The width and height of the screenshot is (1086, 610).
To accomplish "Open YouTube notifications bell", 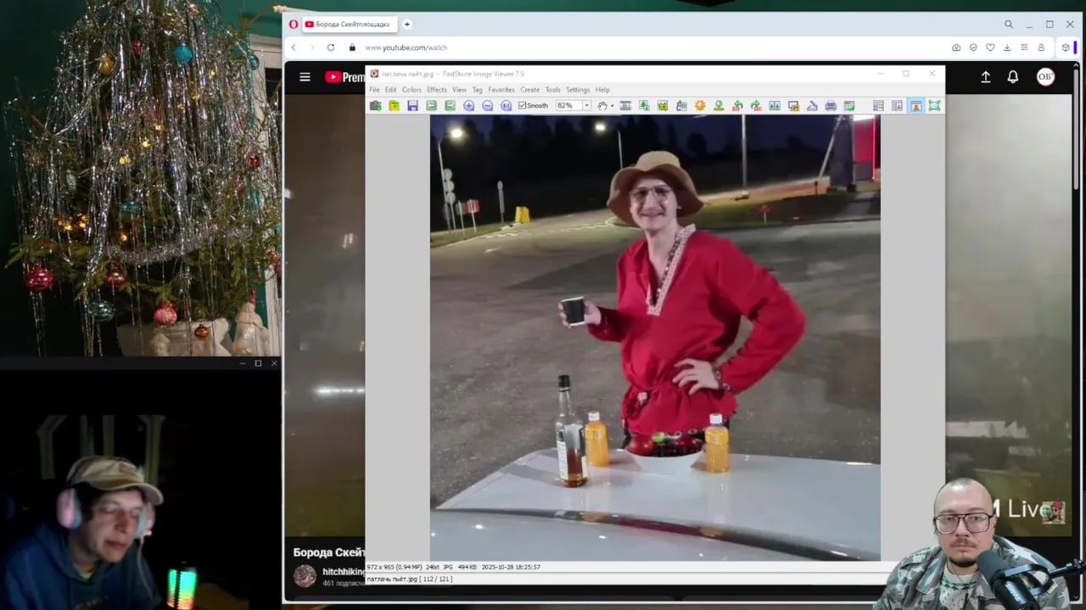I will point(1013,77).
